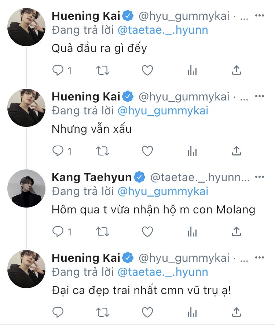Viewport: 275px width, 326px height.
Task: Retweet the "Quả đầu ra gì đấy" tweet
Action: point(103,70)
